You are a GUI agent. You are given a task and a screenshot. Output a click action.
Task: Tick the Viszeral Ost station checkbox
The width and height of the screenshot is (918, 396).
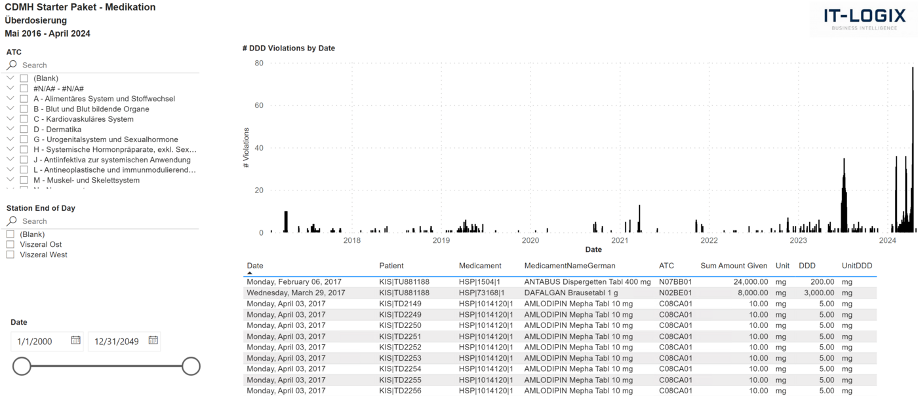pyautogui.click(x=10, y=245)
